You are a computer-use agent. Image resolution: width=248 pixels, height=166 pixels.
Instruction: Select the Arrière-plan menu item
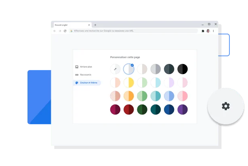pyautogui.click(x=86, y=67)
